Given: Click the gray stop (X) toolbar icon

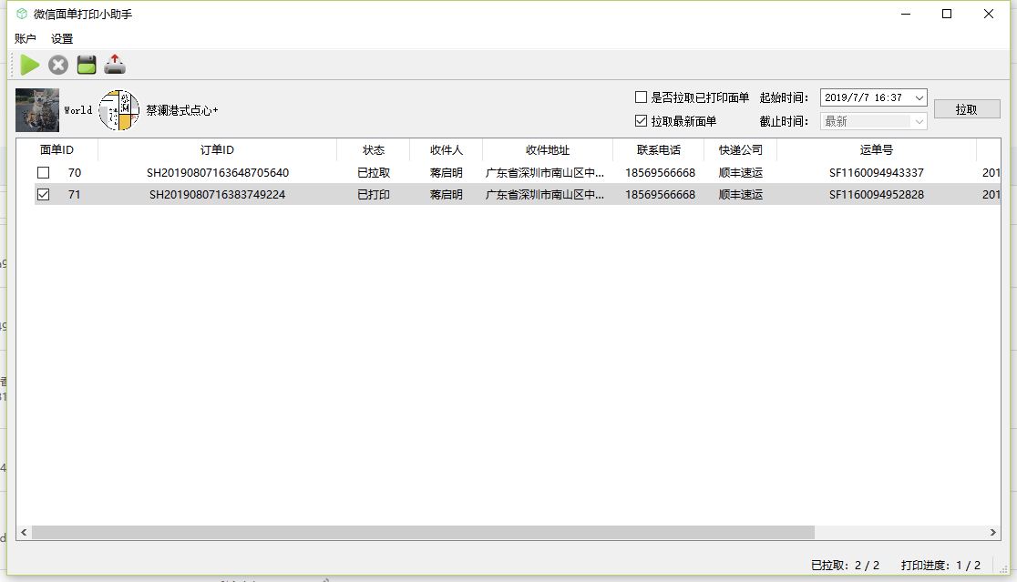Looking at the screenshot, I should (57, 65).
